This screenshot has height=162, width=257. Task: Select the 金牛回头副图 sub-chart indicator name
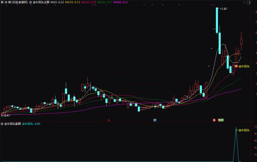coord(12,124)
